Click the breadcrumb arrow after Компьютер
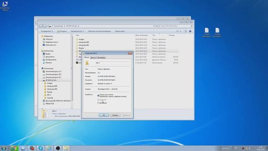The height and width of the screenshot is (151, 268). [x=64, y=26]
